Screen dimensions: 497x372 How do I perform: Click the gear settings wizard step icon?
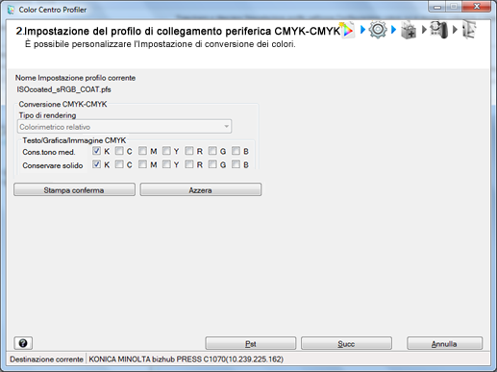378,30
